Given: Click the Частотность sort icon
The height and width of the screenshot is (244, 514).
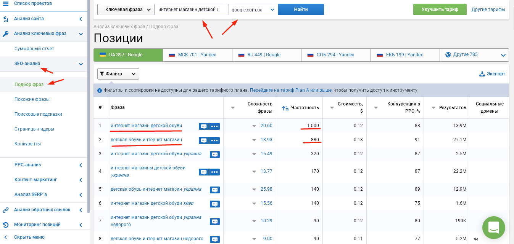Looking at the screenshot, I should point(285,108).
